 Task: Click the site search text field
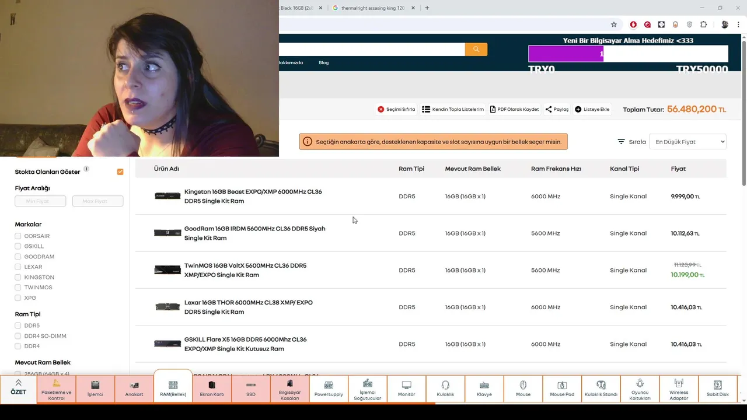[372, 50]
